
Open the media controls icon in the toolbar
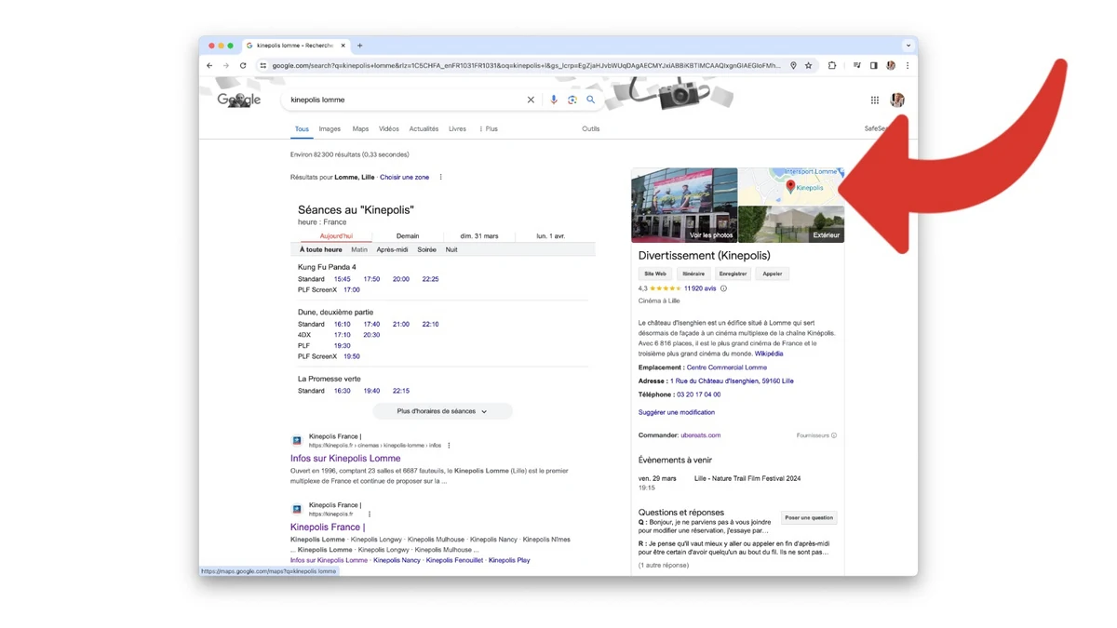pyautogui.click(x=856, y=66)
